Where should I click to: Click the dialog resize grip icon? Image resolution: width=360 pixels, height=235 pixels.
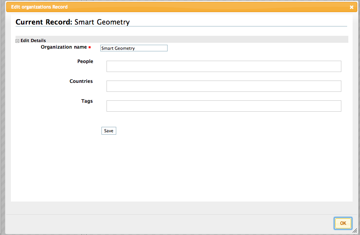pos(355,230)
